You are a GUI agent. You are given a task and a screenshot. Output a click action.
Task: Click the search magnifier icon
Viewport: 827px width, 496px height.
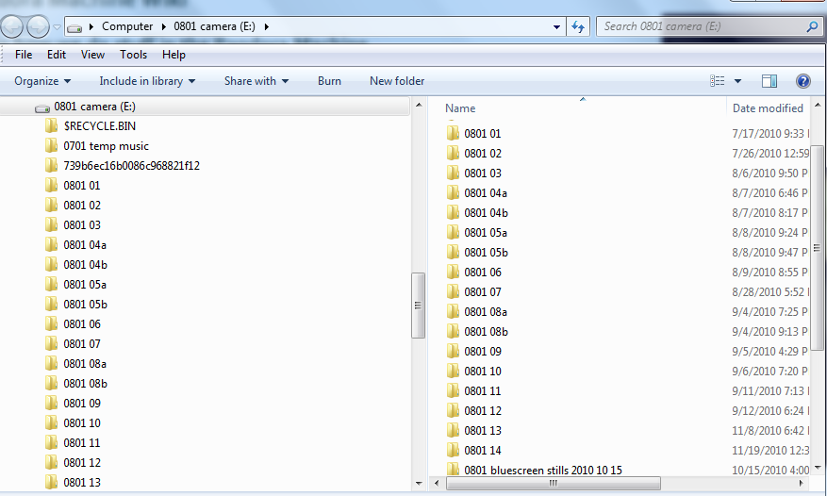tap(812, 26)
